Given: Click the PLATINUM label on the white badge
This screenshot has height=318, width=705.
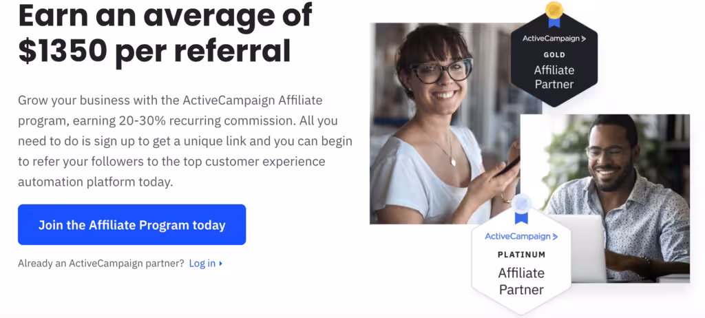Looking at the screenshot, I should tap(521, 255).
